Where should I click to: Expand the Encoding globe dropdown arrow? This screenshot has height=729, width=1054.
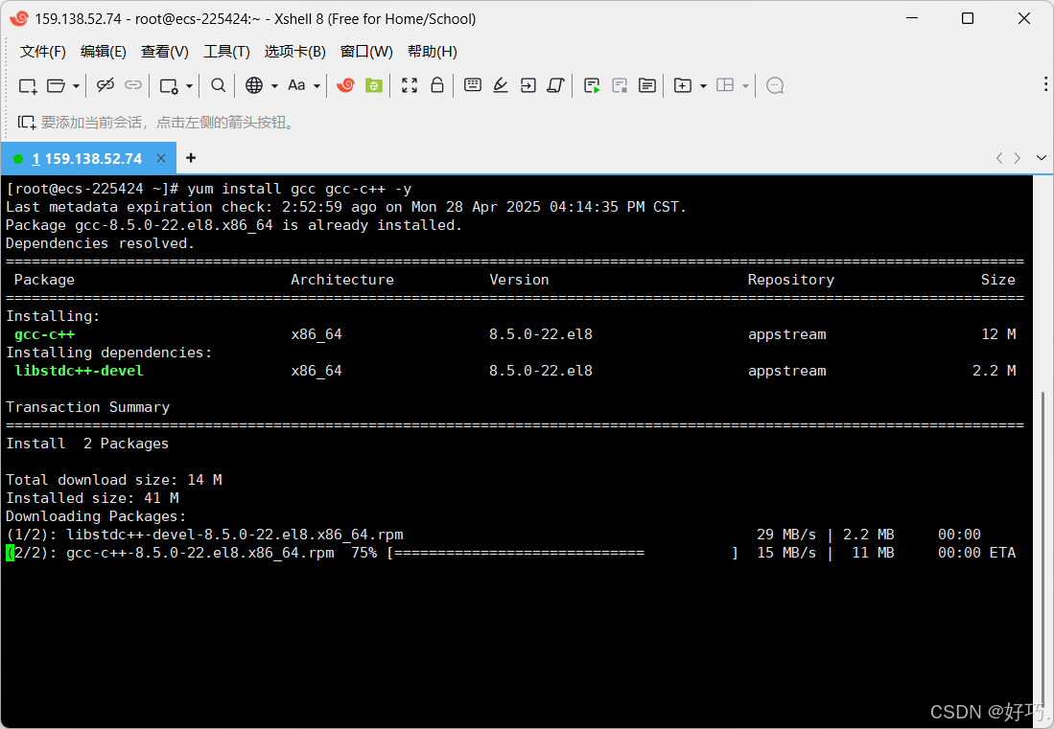click(x=274, y=86)
